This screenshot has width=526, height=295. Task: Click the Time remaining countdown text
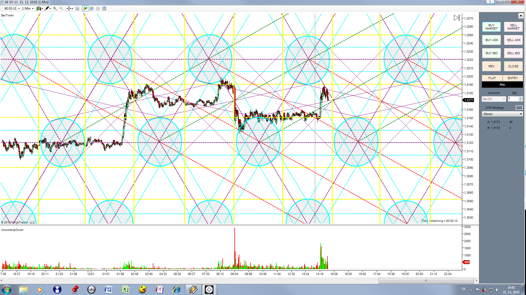pyautogui.click(x=439, y=221)
